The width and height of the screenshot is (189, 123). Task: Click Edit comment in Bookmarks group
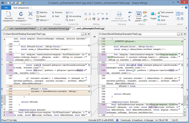pos(165,12)
